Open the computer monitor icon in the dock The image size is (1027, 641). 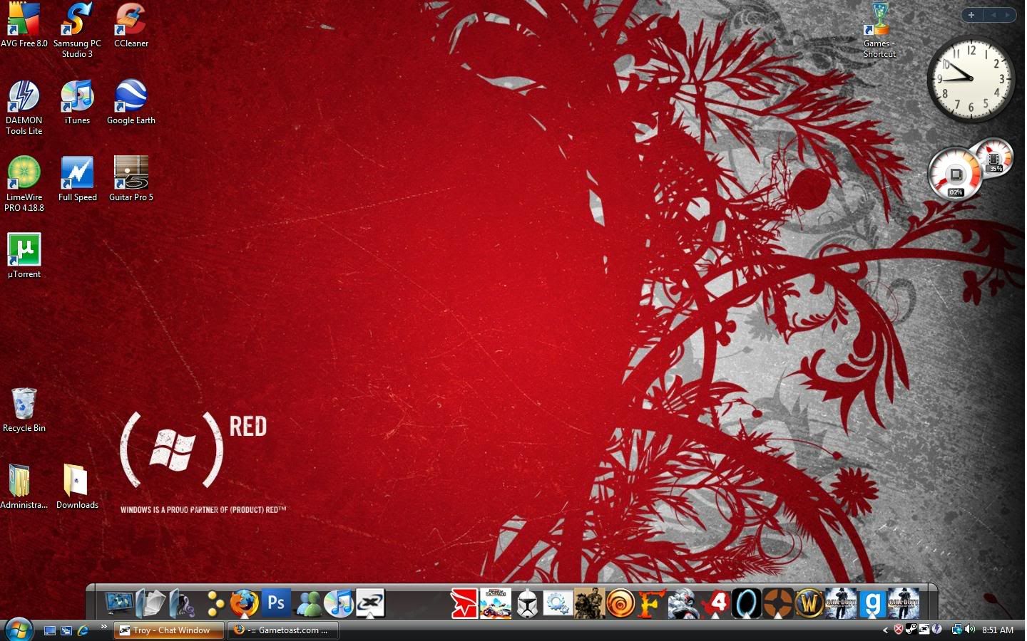[x=119, y=603]
